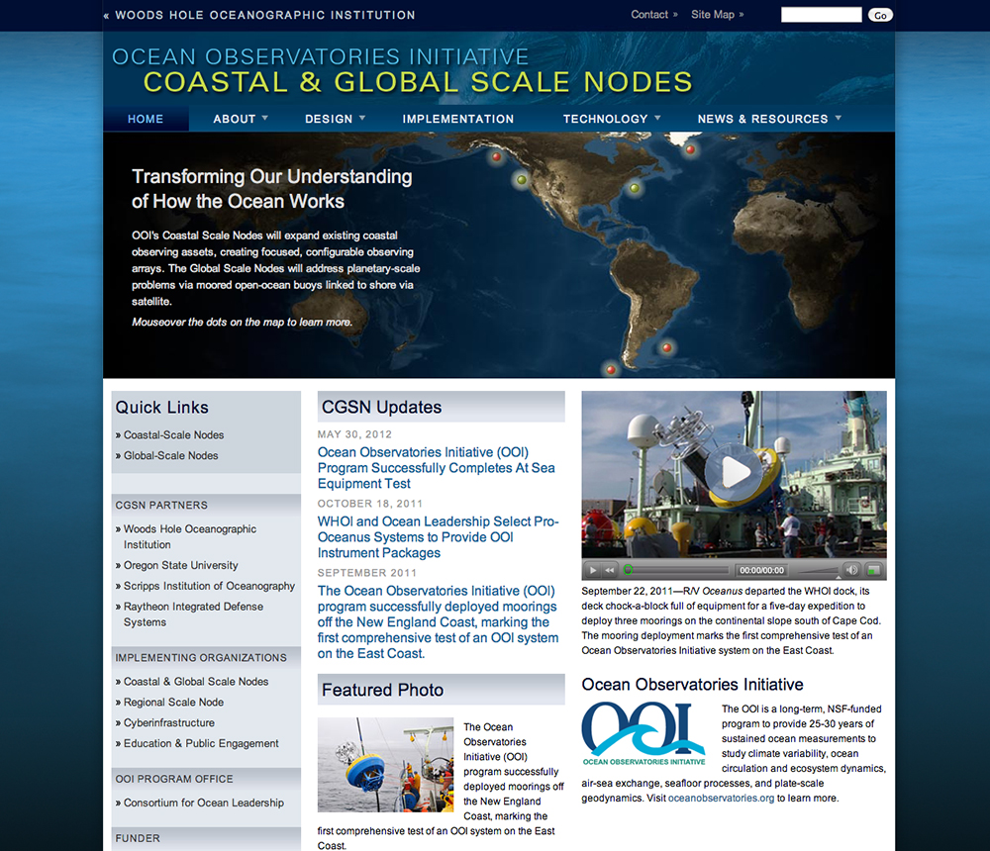Open the Global-Scale Nodes quick link
This screenshot has width=990, height=851.
pos(170,456)
